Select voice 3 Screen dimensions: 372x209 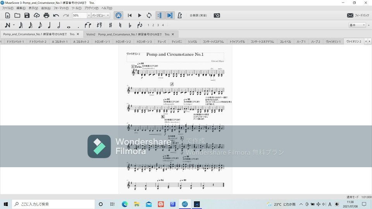pyautogui.click(x=158, y=25)
